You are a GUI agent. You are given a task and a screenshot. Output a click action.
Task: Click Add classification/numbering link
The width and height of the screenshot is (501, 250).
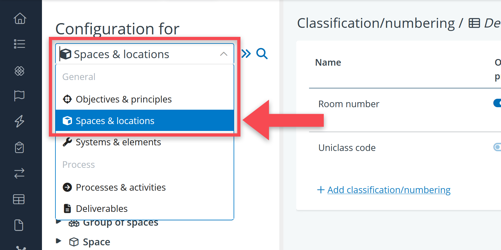click(x=389, y=190)
